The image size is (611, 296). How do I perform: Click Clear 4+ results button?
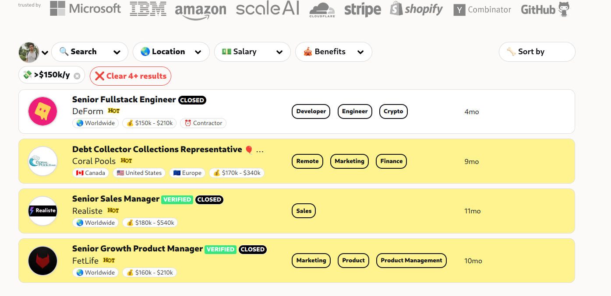(x=131, y=76)
